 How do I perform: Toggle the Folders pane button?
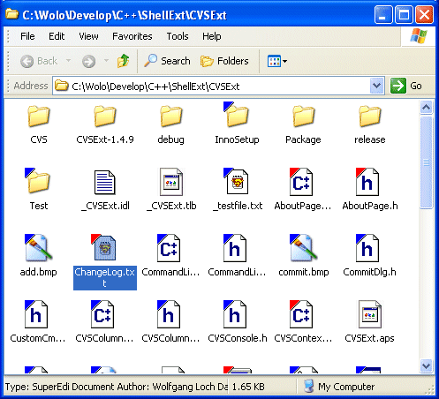click(x=224, y=61)
